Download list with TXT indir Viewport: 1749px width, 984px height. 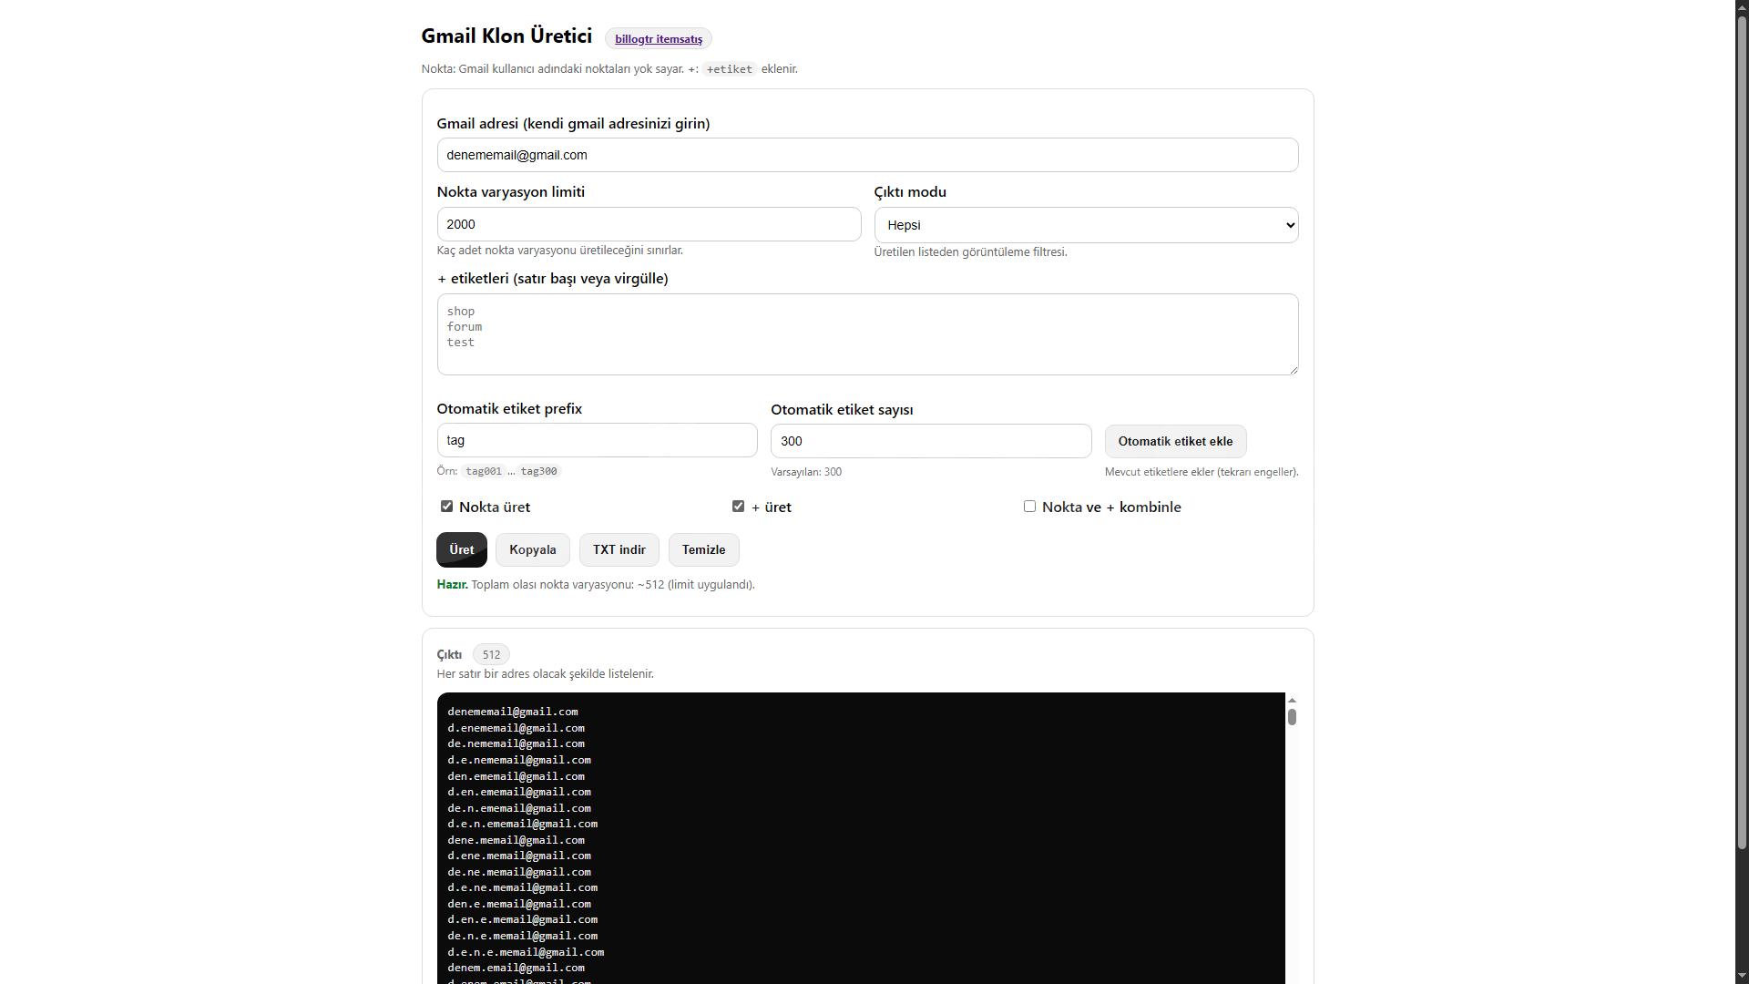point(619,549)
